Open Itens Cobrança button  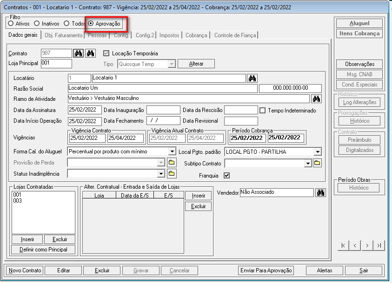(x=359, y=33)
